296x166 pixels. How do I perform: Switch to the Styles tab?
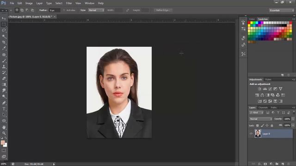268,80
